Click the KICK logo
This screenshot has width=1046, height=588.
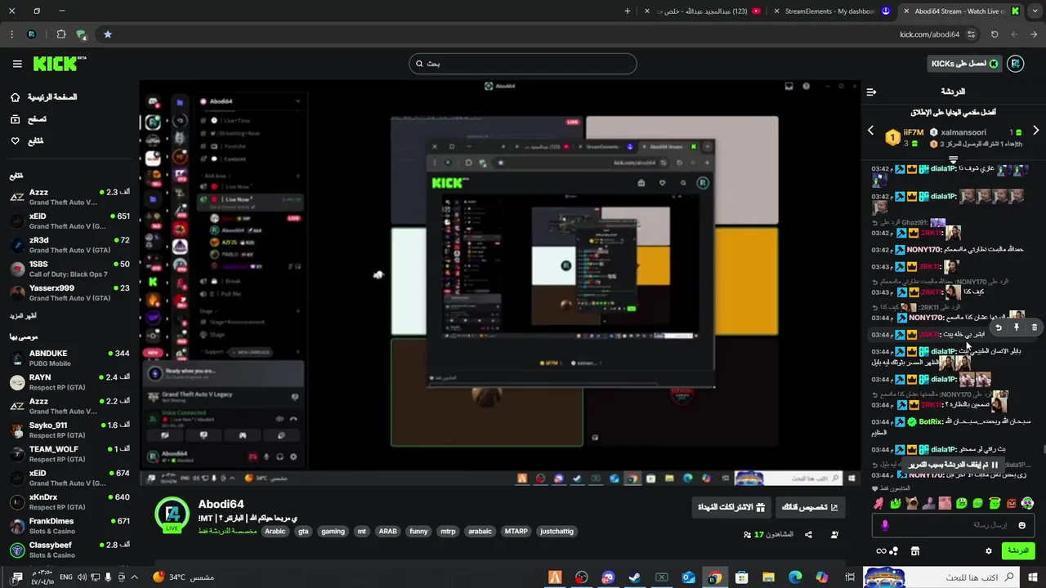[59, 64]
